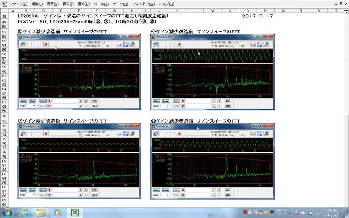Click the playback position slider in window ⑥
Viewport: 349px width, 218px height.
tap(197, 46)
